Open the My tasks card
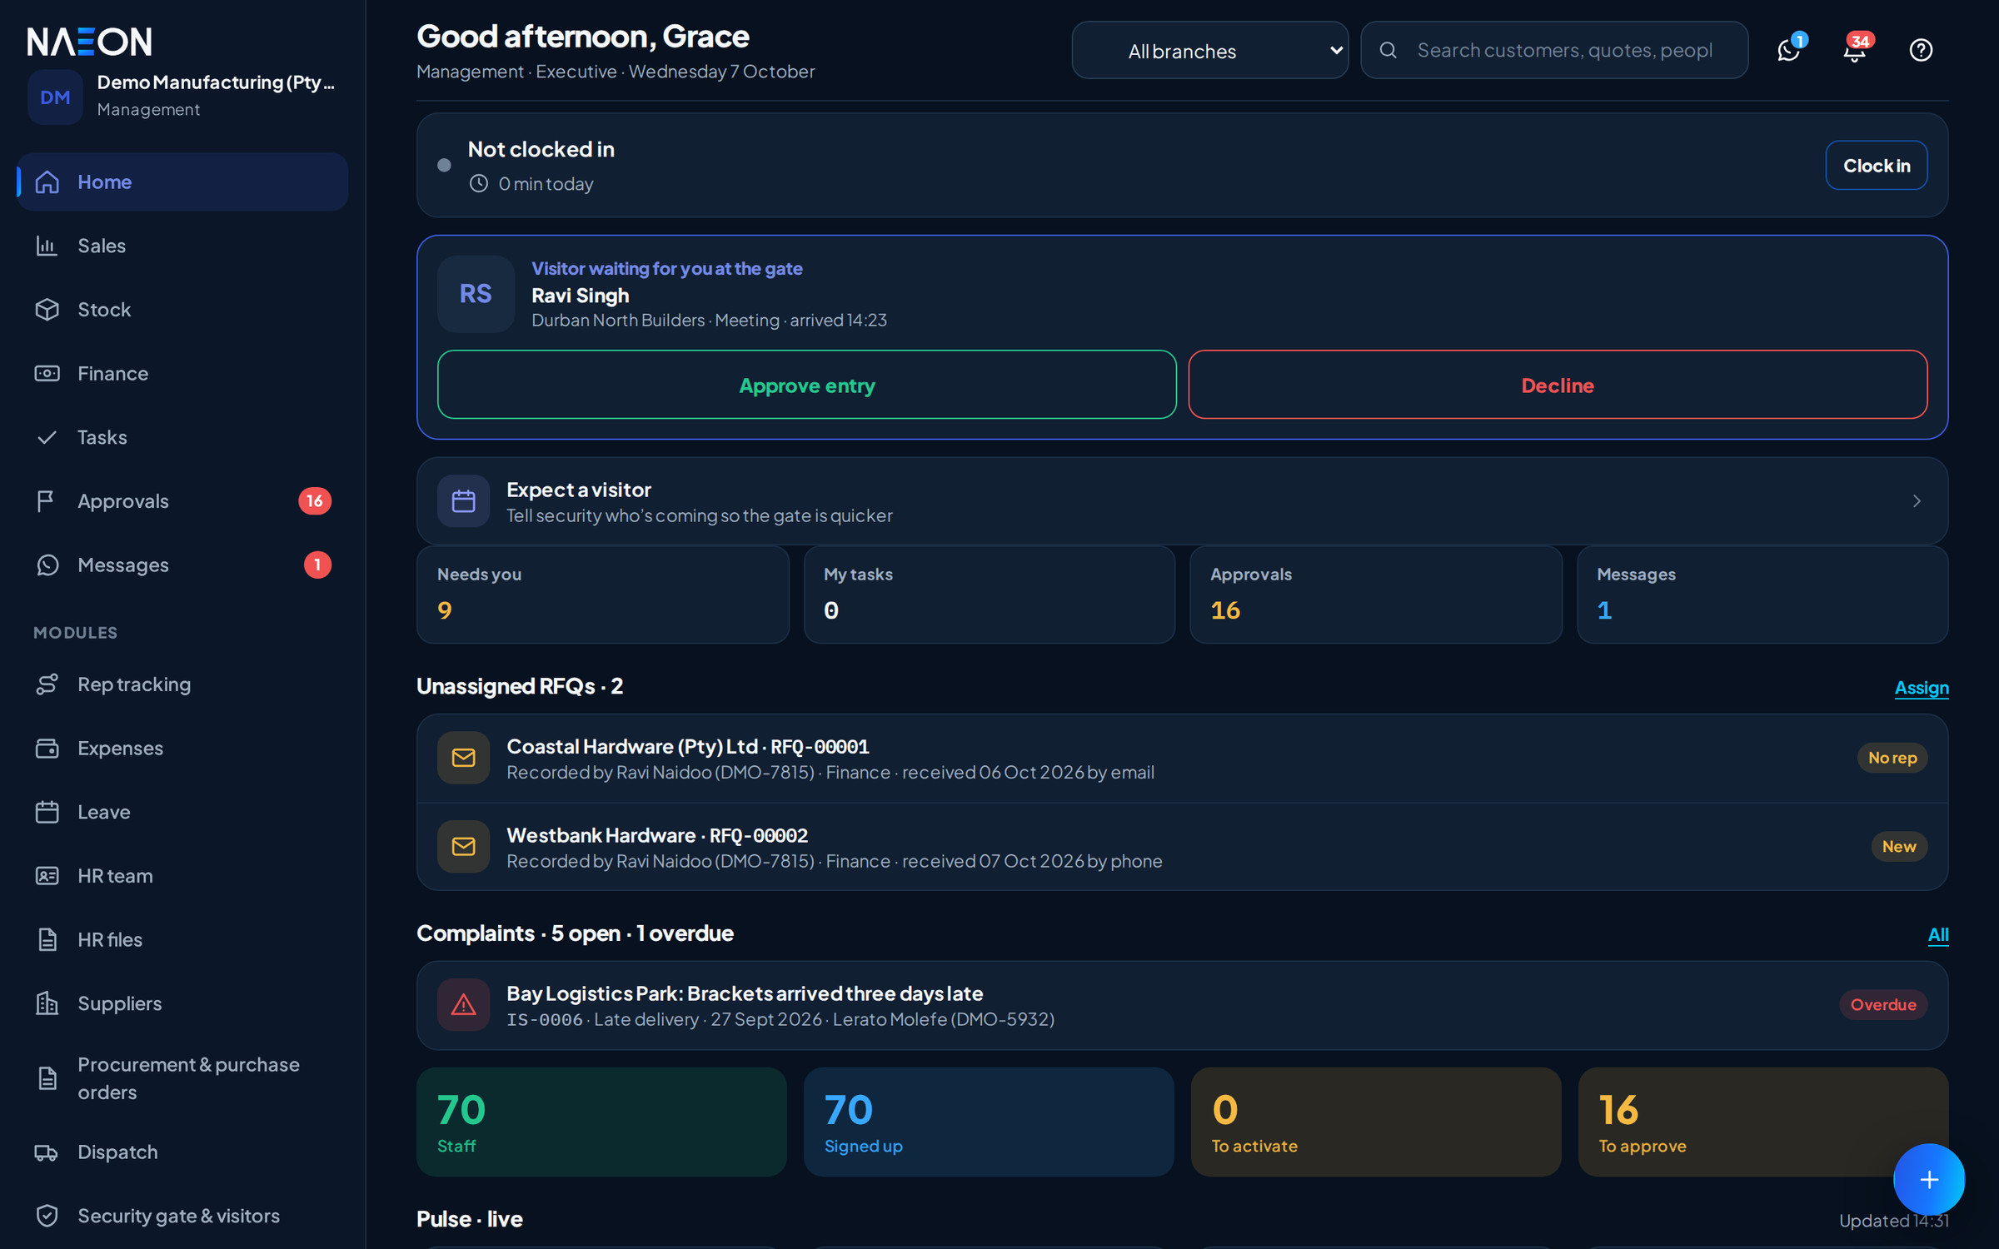1999x1249 pixels. [x=989, y=595]
